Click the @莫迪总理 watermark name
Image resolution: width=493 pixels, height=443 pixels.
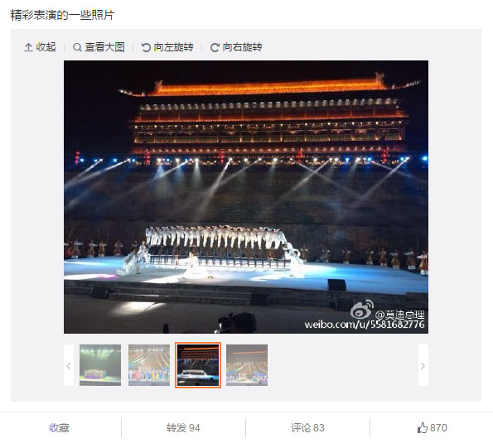400,314
